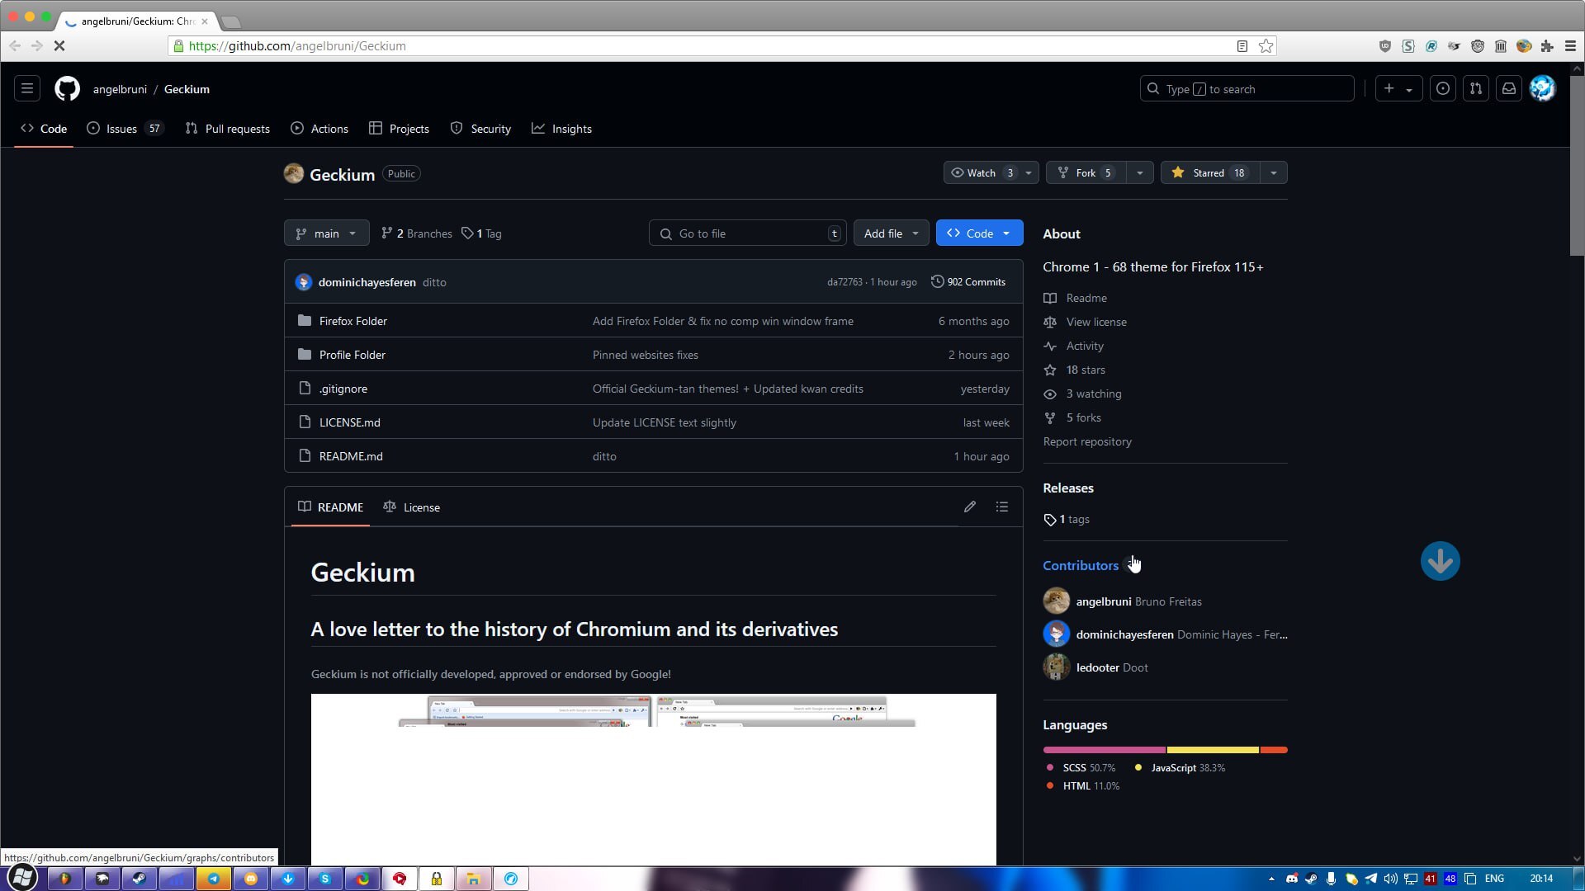Bookmark this page with the star icon
1585x891 pixels.
pyautogui.click(x=1266, y=46)
